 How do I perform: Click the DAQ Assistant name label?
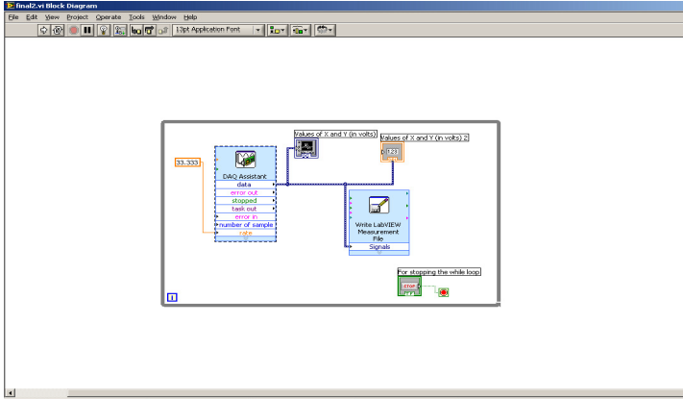[245, 176]
